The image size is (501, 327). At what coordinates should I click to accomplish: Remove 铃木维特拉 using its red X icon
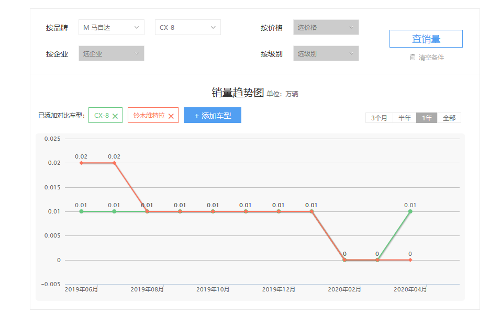(x=171, y=116)
